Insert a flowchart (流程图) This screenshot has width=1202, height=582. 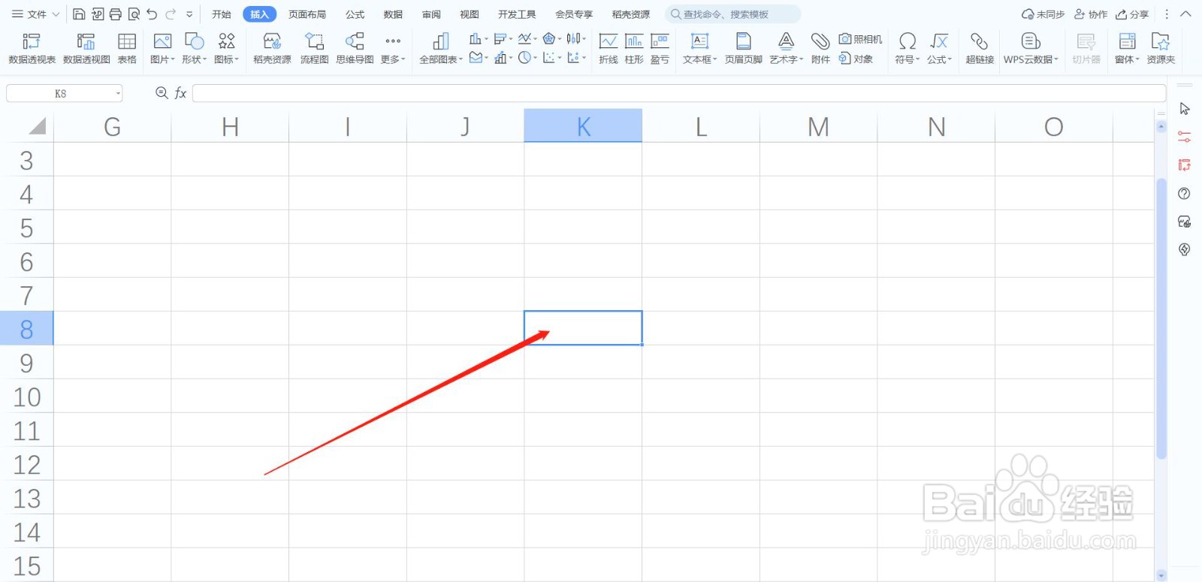click(314, 48)
